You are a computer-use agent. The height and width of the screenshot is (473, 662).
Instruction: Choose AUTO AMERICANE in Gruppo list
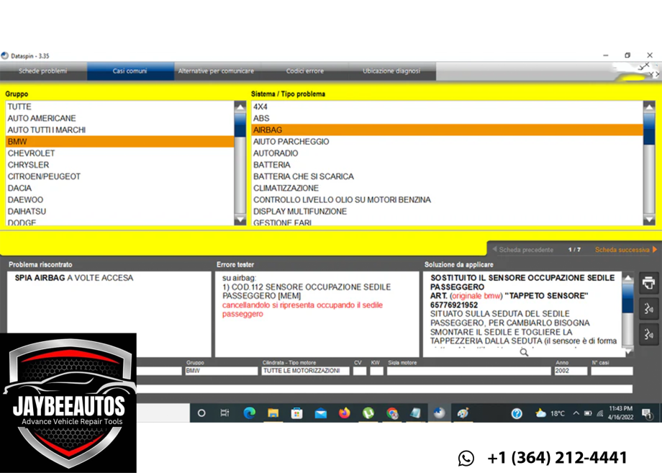pyautogui.click(x=120, y=118)
